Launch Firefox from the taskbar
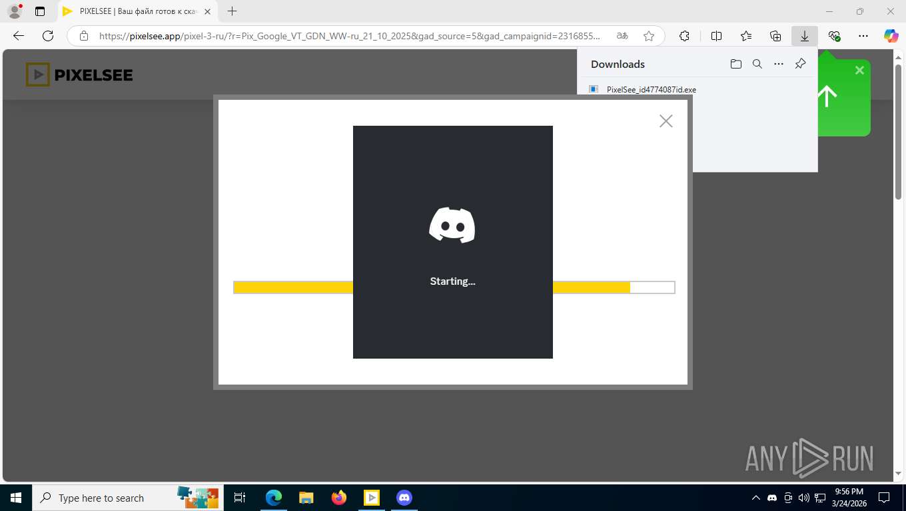The height and width of the screenshot is (511, 906). click(339, 498)
